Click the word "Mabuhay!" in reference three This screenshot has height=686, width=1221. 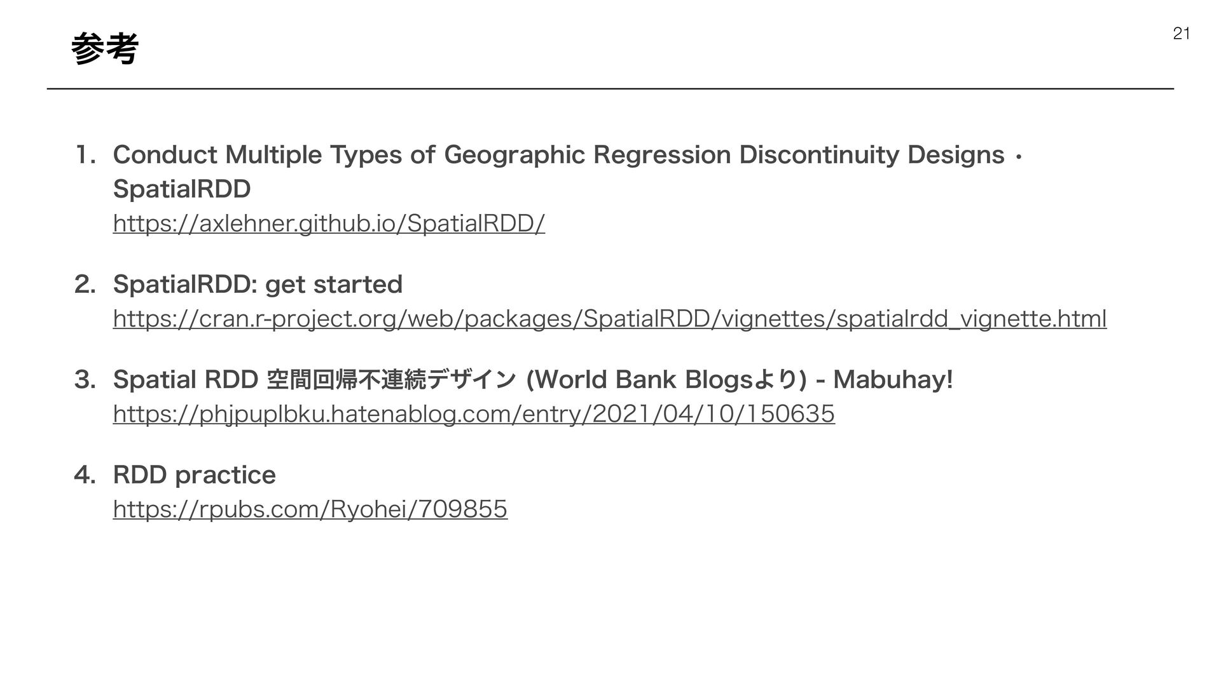coord(893,379)
